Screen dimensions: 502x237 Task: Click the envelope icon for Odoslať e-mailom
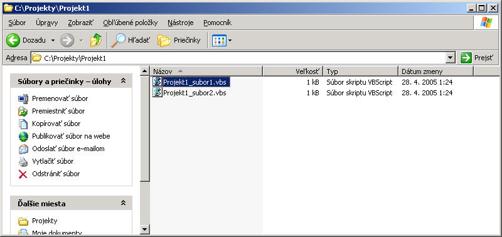(23, 149)
